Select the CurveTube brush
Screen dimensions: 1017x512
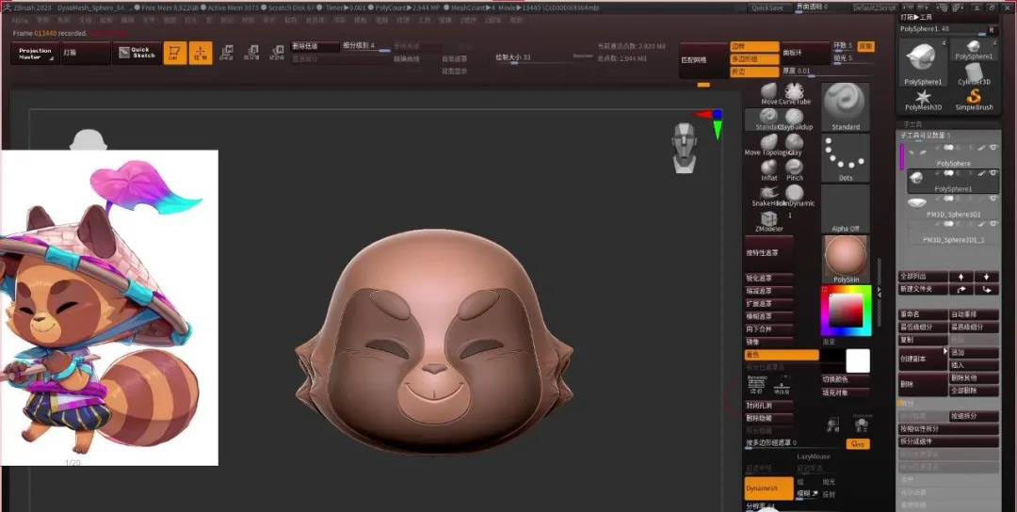(794, 92)
